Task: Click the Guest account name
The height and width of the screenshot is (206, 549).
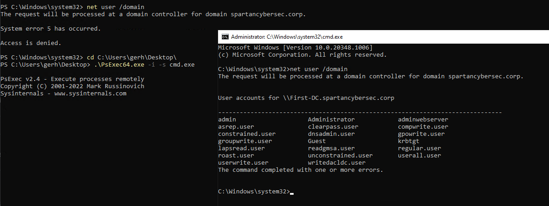Action: click(317, 141)
